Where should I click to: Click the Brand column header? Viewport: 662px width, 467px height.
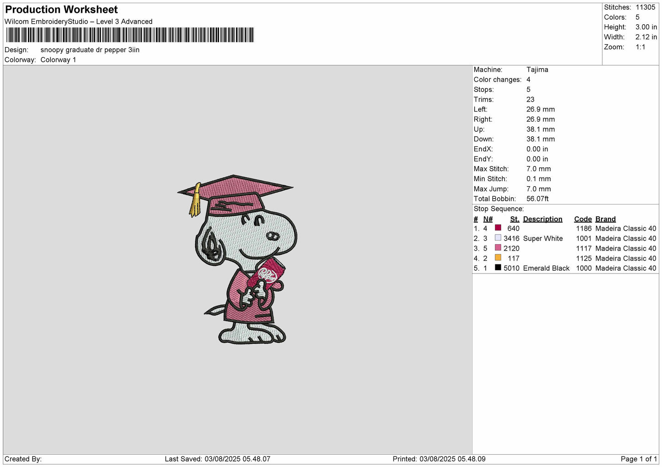coord(606,219)
